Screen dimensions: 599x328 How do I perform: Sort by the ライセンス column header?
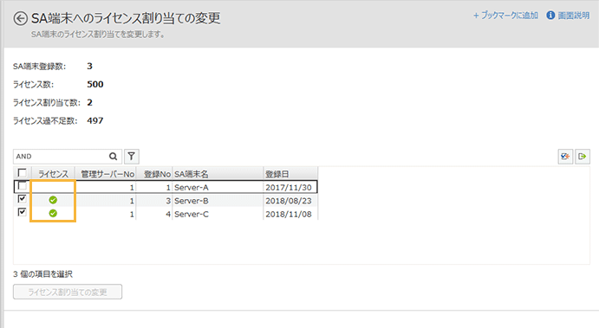tap(53, 174)
